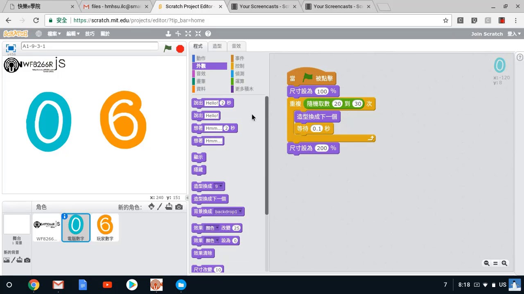Open the 檔案 menu
The width and height of the screenshot is (524, 294).
pyautogui.click(x=54, y=34)
